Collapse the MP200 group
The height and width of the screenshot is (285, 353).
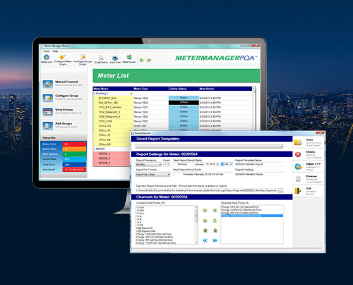(94, 149)
